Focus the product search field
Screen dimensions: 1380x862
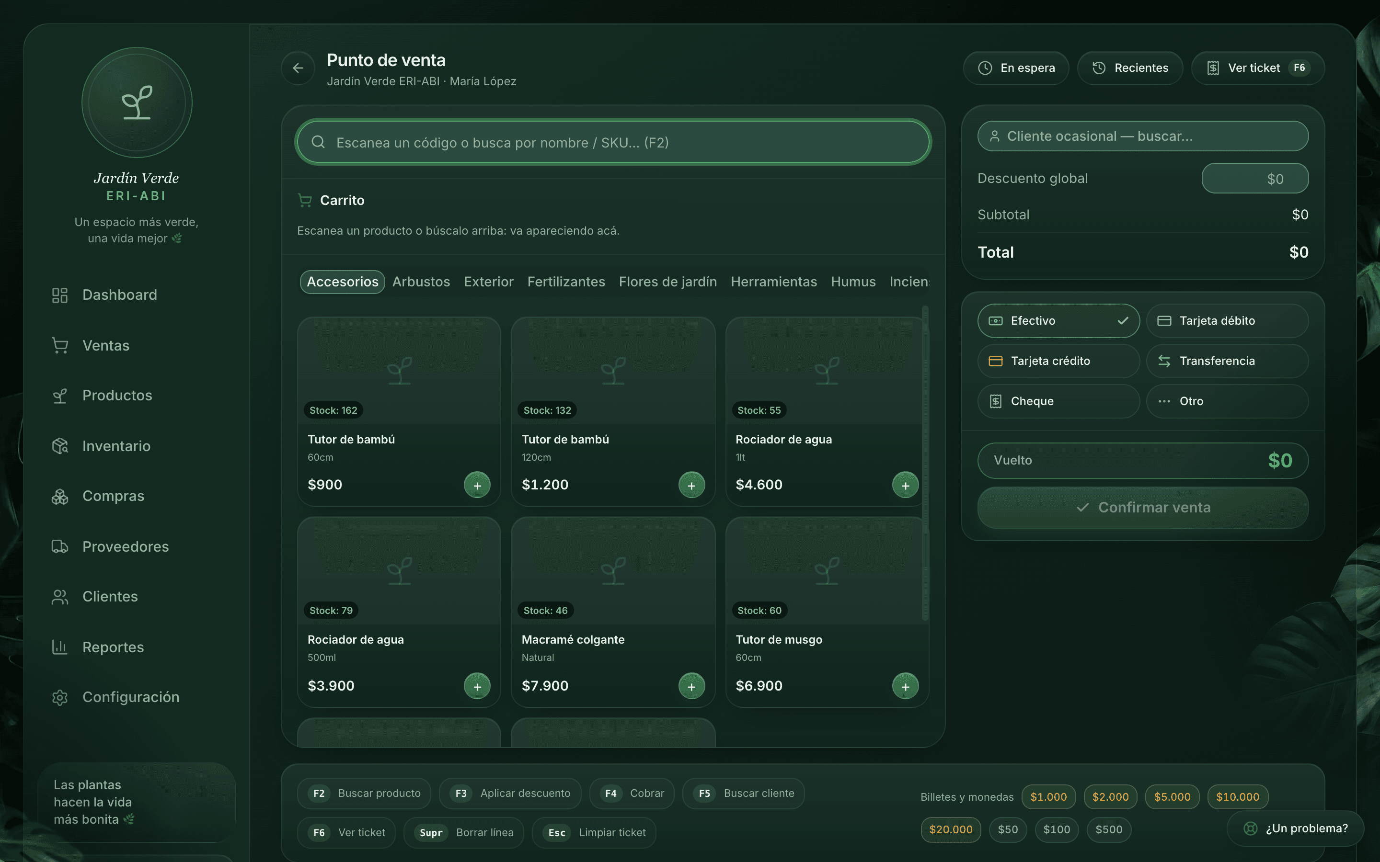613,142
